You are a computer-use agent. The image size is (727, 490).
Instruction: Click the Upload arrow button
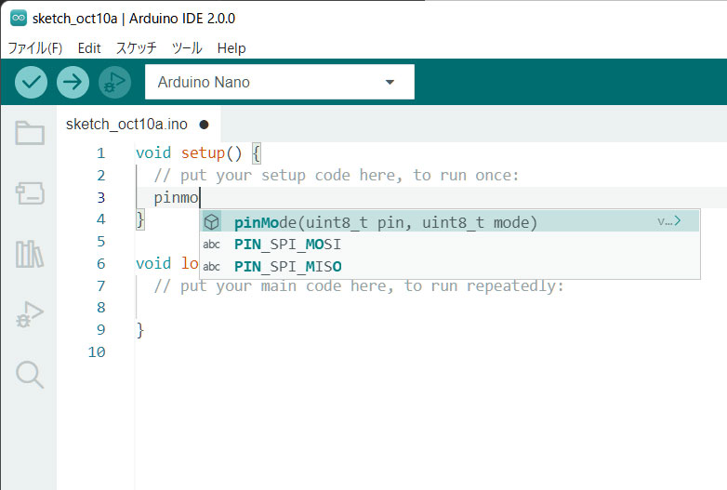(73, 82)
